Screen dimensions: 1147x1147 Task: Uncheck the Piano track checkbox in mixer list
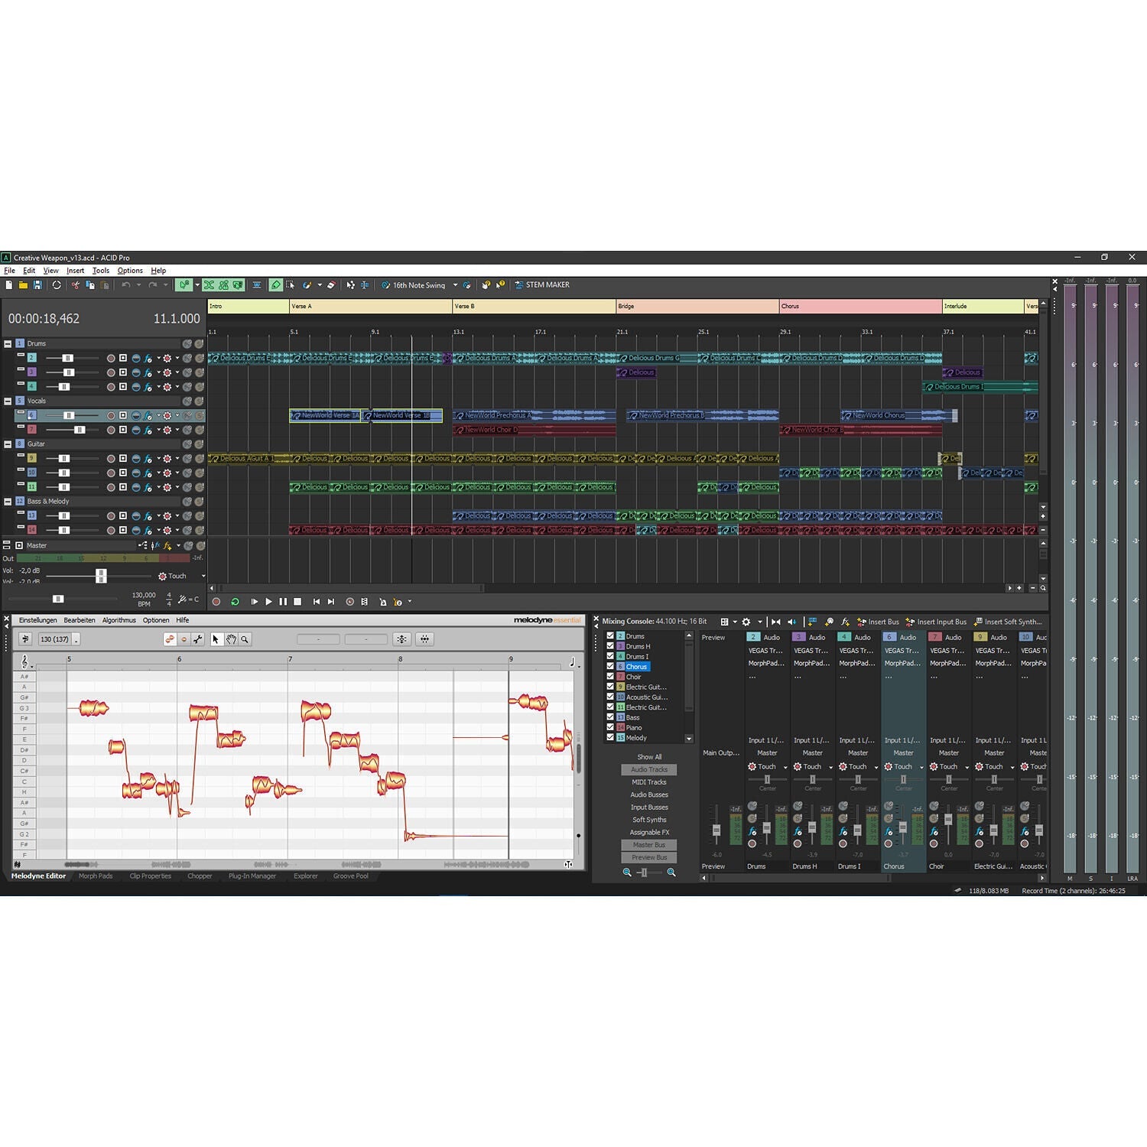click(x=610, y=727)
